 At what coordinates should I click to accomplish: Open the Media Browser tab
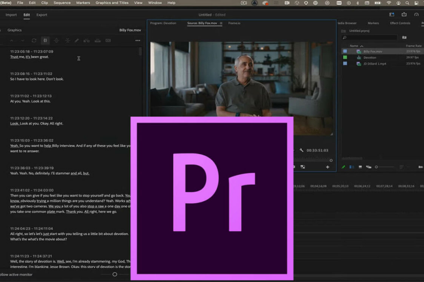[347, 23]
